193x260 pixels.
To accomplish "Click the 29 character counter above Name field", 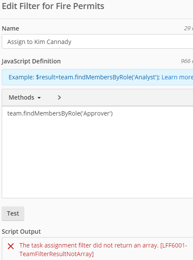I will [188, 28].
